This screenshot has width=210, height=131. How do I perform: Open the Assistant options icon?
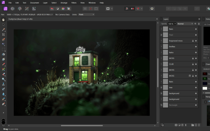coord(152,9)
